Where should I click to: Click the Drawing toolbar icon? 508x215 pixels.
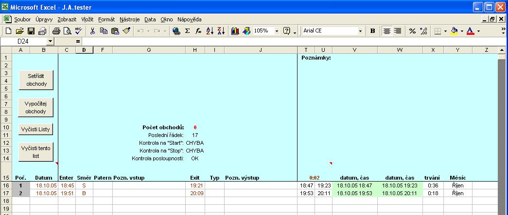pyautogui.click(x=246, y=31)
